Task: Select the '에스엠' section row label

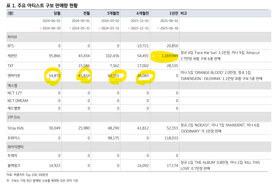Action: tap(12, 86)
